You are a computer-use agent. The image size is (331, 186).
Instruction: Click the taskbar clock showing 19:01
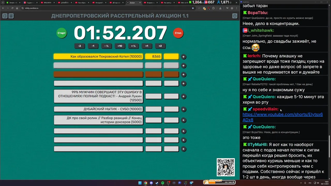pos(325,183)
